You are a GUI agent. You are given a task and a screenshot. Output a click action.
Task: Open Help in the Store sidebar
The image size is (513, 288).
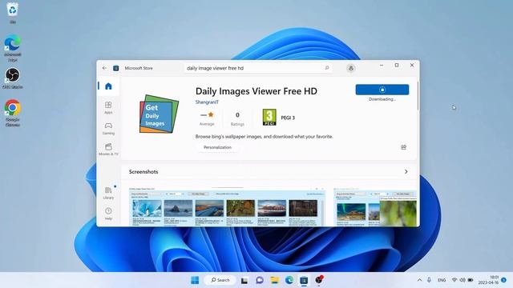[108, 214]
